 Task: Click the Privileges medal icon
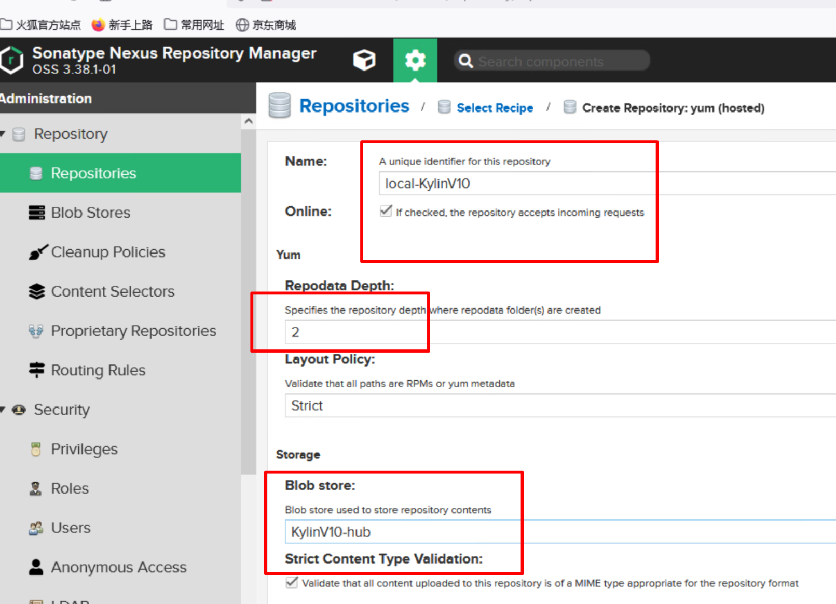[36, 449]
